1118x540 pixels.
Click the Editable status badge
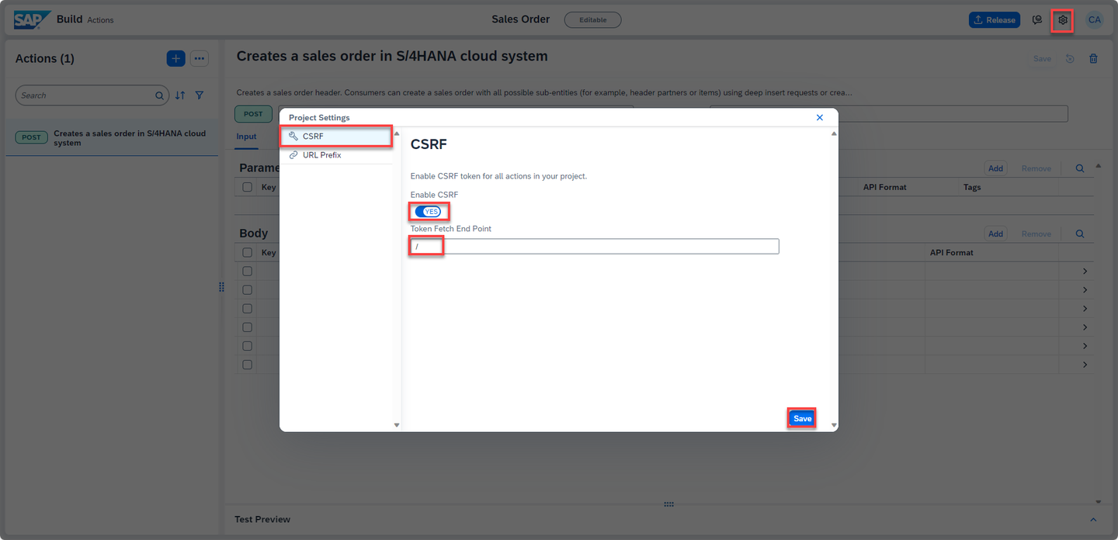pos(593,20)
